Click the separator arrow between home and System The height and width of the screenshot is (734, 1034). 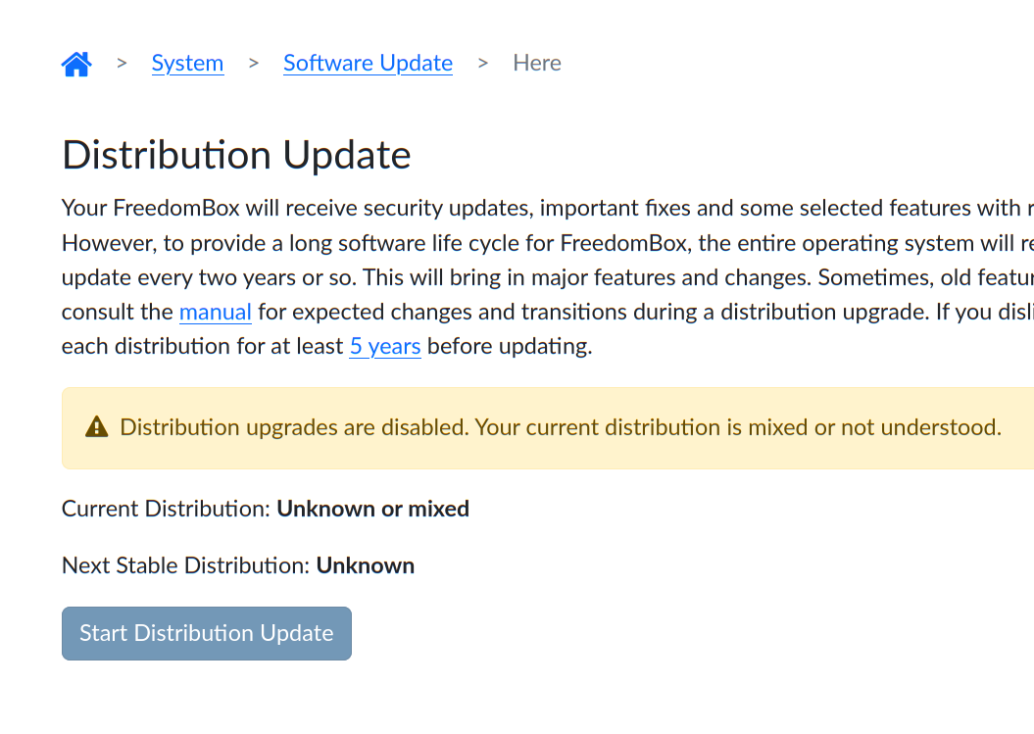point(123,63)
